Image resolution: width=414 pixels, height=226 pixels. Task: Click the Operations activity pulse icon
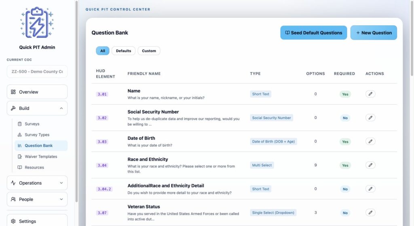click(x=13, y=183)
